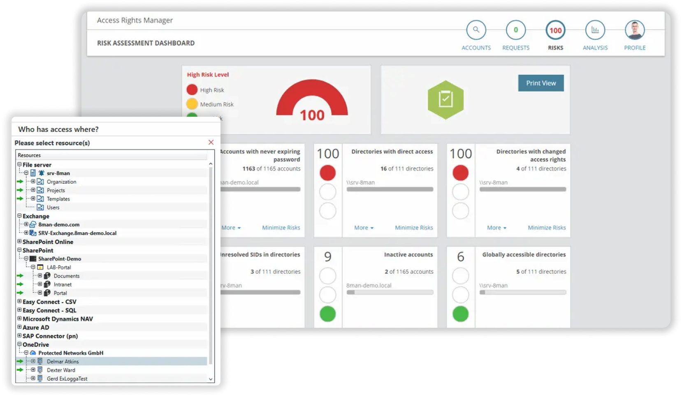Image resolution: width=682 pixels, height=397 pixels.
Task: Close the resource selection panel
Action: click(211, 142)
